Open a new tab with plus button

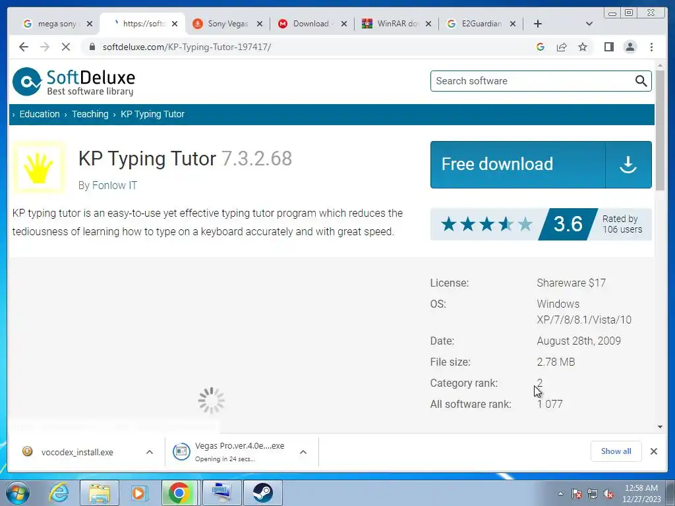point(538,24)
